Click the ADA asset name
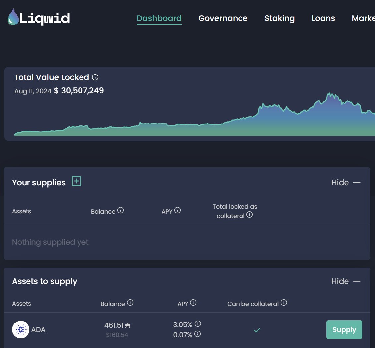This screenshot has height=348, width=375. [38, 329]
